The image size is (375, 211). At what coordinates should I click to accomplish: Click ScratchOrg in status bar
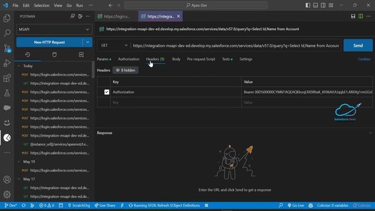(x=79, y=205)
